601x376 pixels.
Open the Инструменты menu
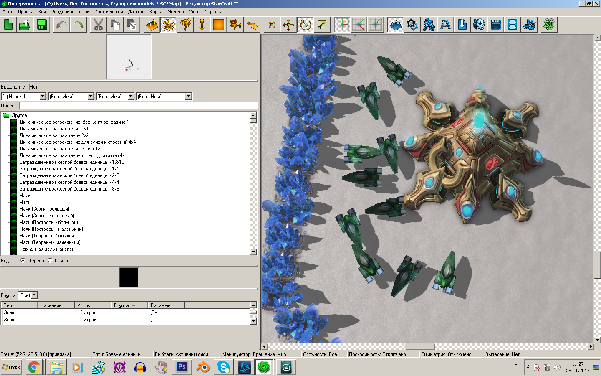109,12
